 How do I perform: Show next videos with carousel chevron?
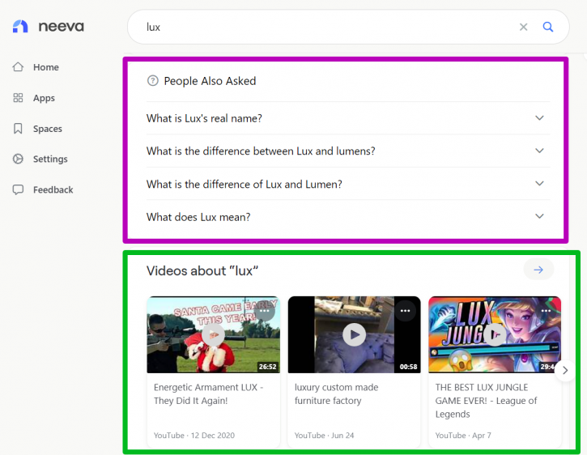[x=565, y=370]
